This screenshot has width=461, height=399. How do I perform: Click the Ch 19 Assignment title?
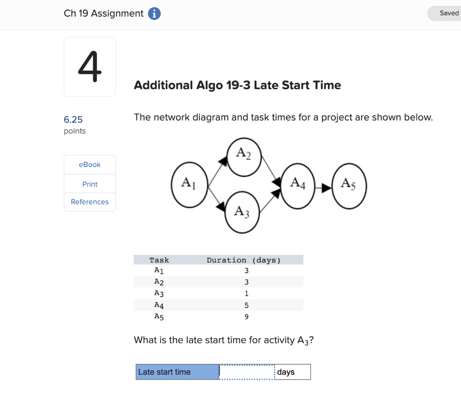pyautogui.click(x=104, y=14)
